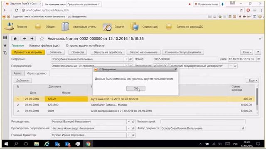Add document to favorites with star icon
This screenshot has width=266, height=149.
click(42, 38)
